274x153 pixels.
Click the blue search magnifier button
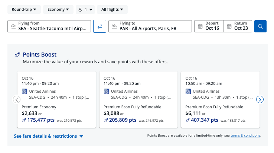click(260, 26)
